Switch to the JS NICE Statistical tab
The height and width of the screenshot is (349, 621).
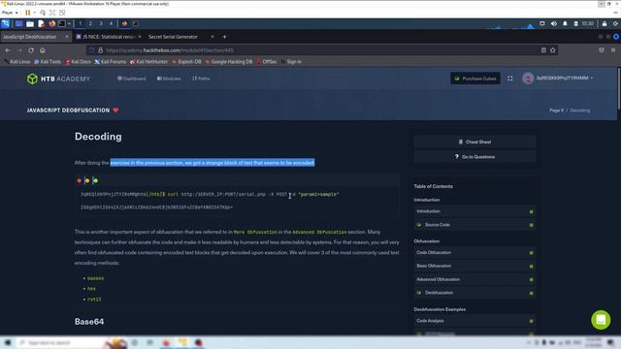tap(108, 37)
